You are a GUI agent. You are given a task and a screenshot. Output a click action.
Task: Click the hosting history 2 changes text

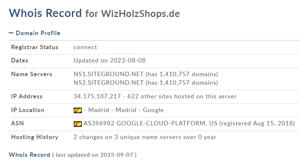(145, 137)
